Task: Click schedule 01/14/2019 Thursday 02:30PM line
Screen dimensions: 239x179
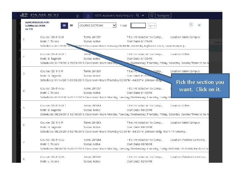Action: tap(101, 80)
